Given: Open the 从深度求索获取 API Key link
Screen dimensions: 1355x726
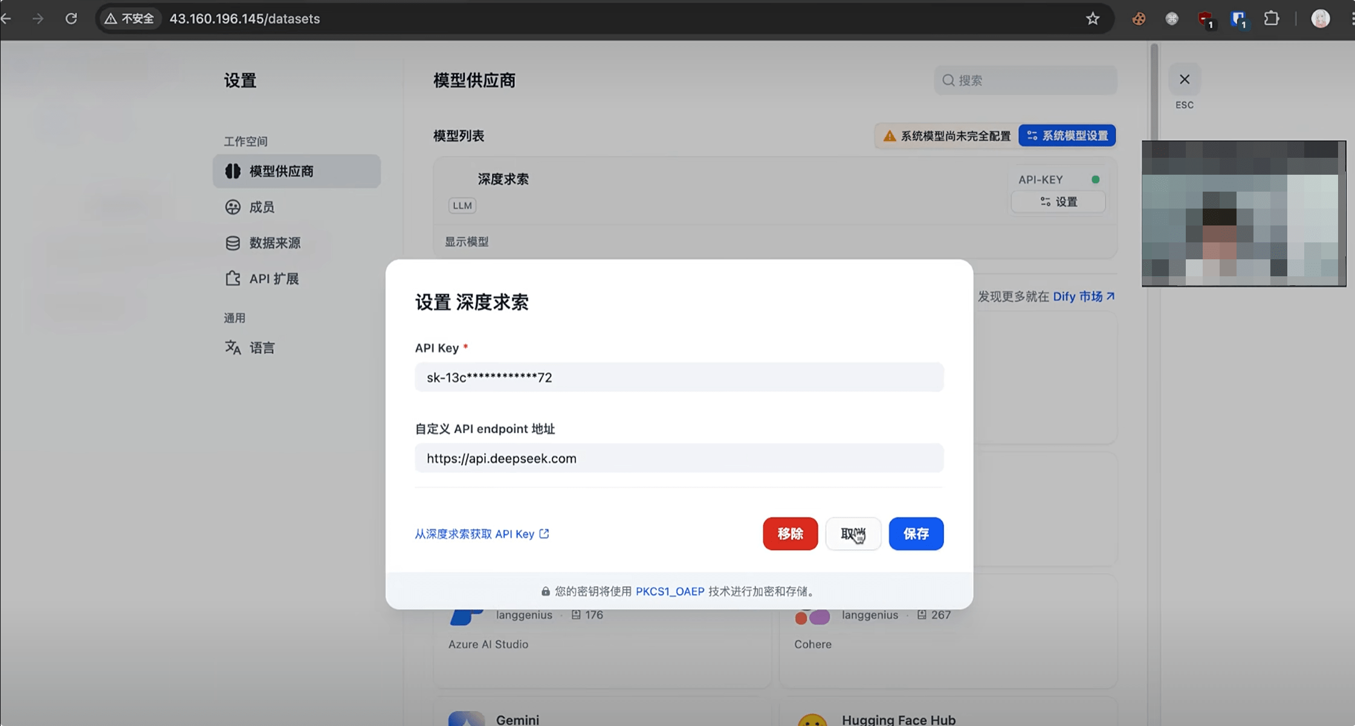Looking at the screenshot, I should point(474,533).
